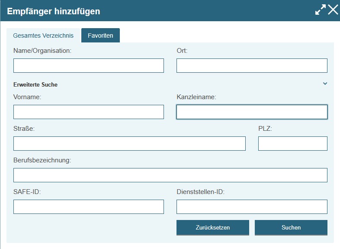Click the Empfänger hinzufügen title text

click(54, 11)
